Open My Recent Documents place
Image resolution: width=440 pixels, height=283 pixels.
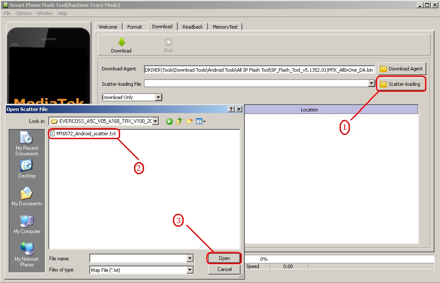pyautogui.click(x=27, y=143)
